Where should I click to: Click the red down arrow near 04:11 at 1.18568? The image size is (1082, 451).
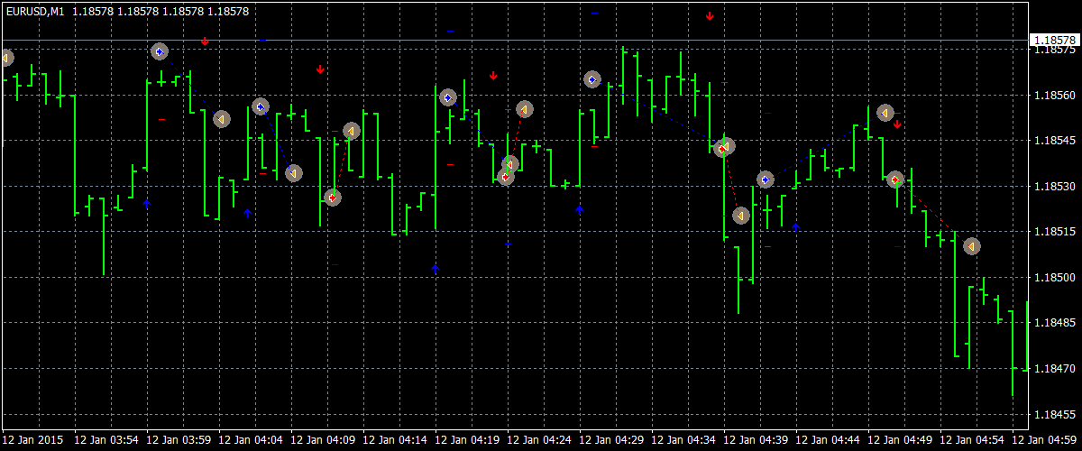pyautogui.click(x=320, y=69)
